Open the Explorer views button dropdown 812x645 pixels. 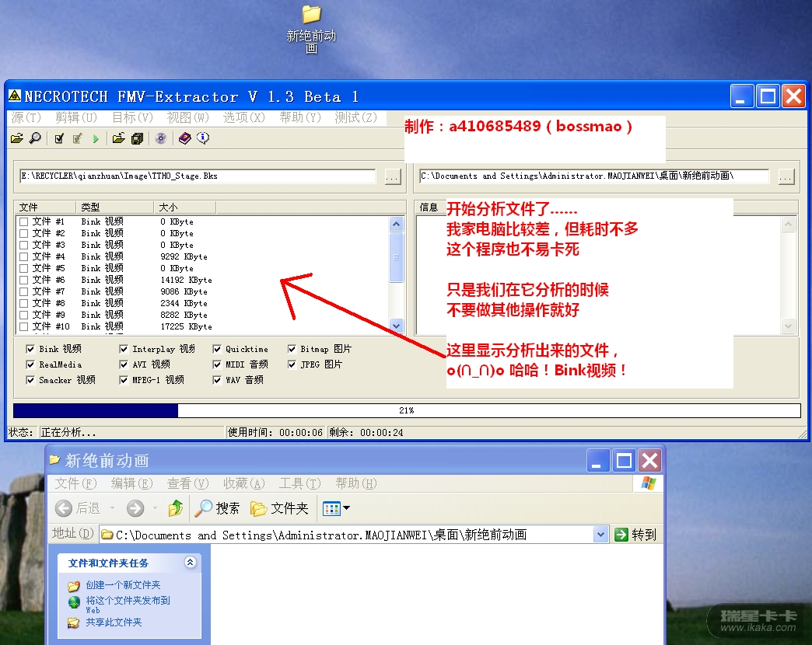346,508
